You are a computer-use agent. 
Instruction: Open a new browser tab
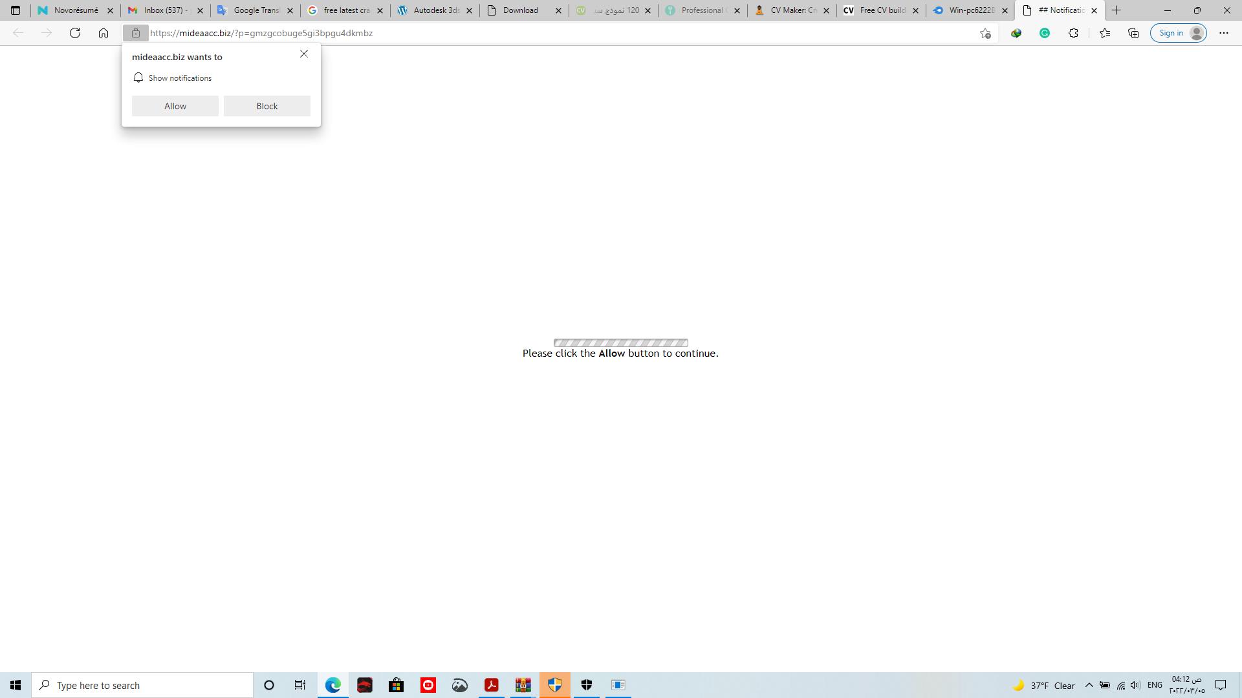(1116, 10)
